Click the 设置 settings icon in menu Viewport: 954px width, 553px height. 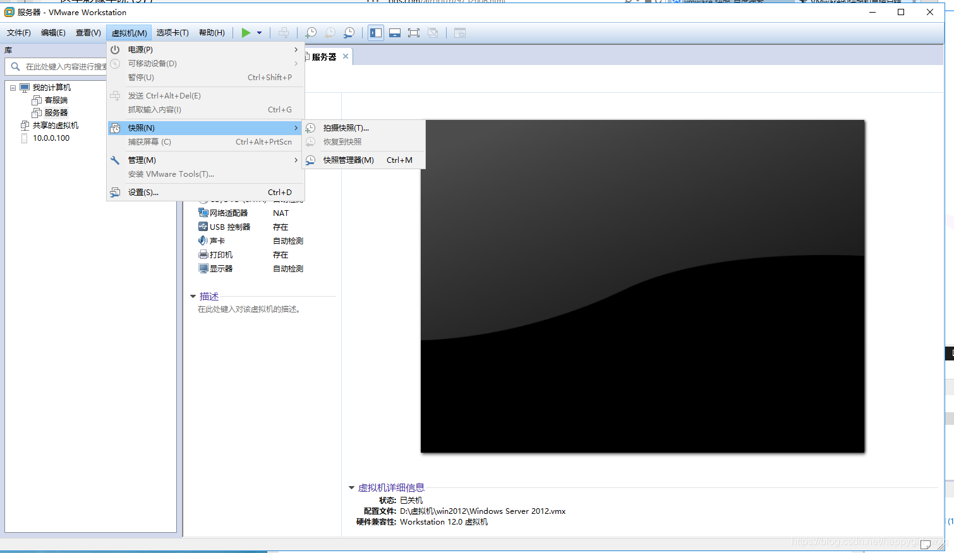115,193
